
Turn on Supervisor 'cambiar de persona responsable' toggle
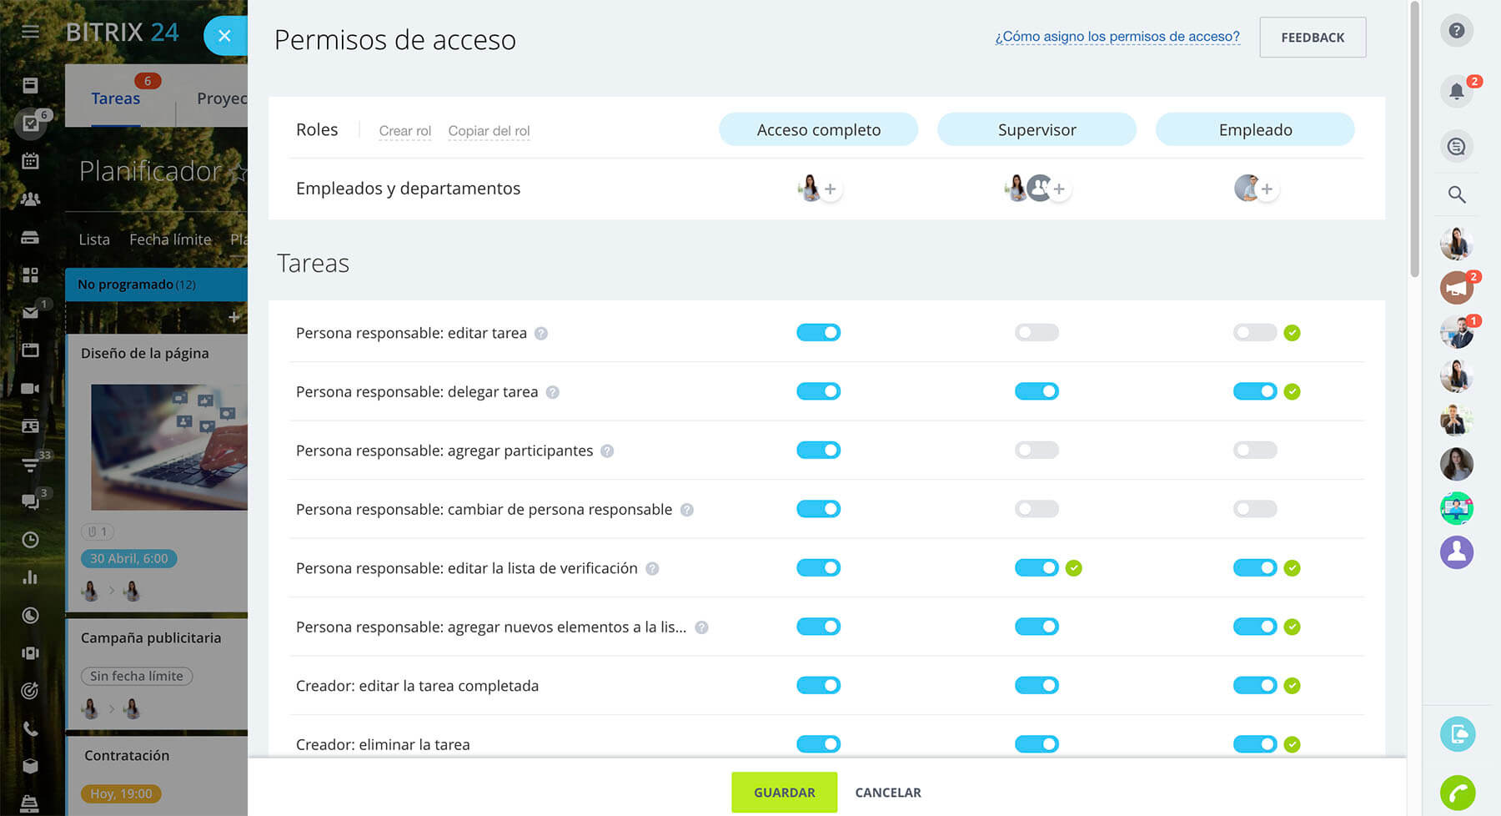1036,509
